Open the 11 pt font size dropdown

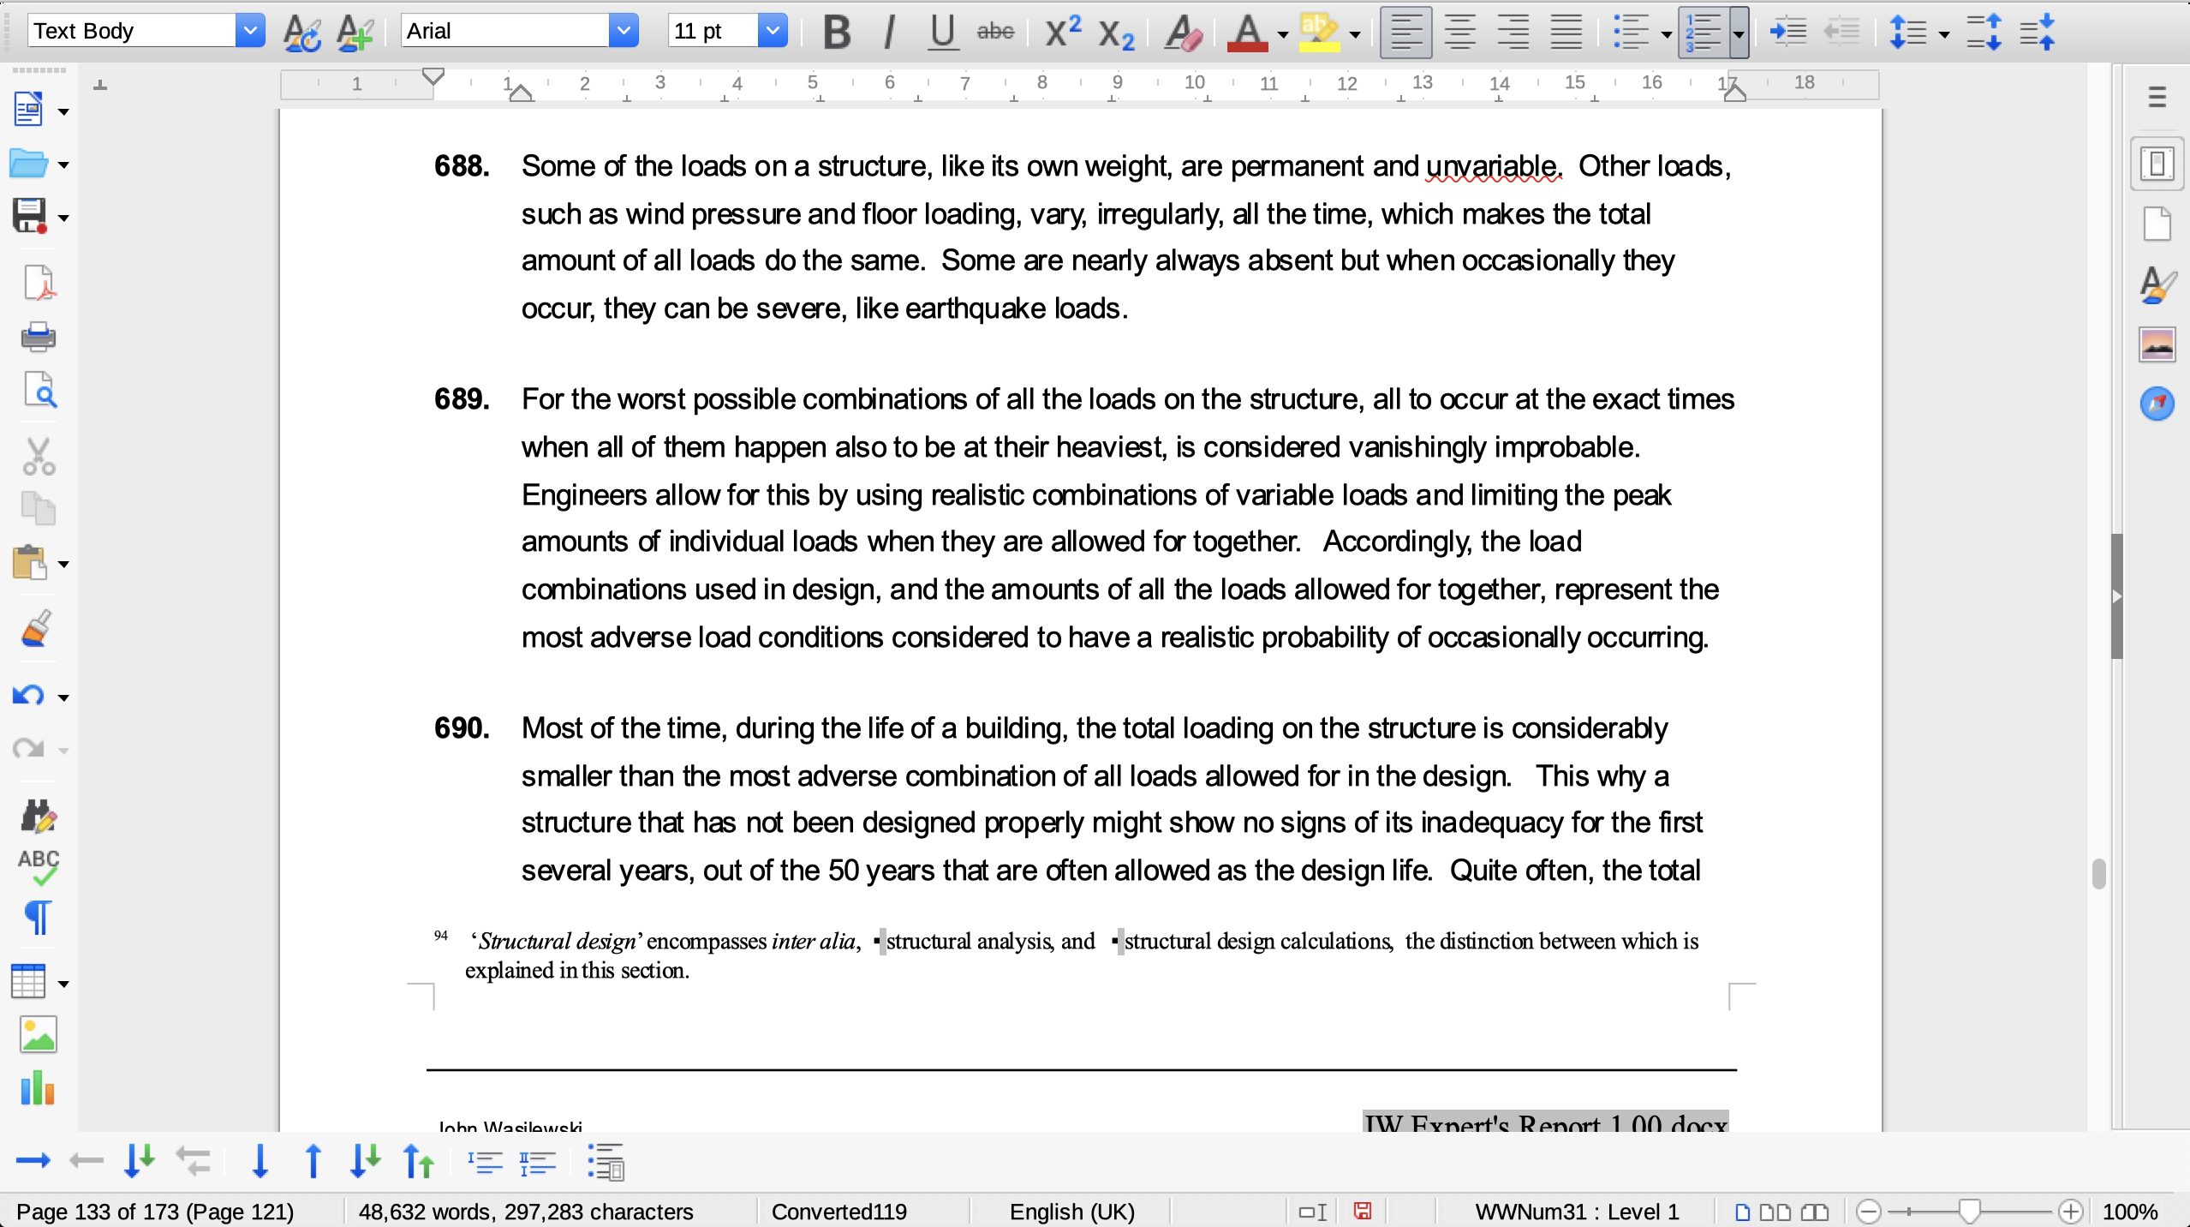[772, 32]
